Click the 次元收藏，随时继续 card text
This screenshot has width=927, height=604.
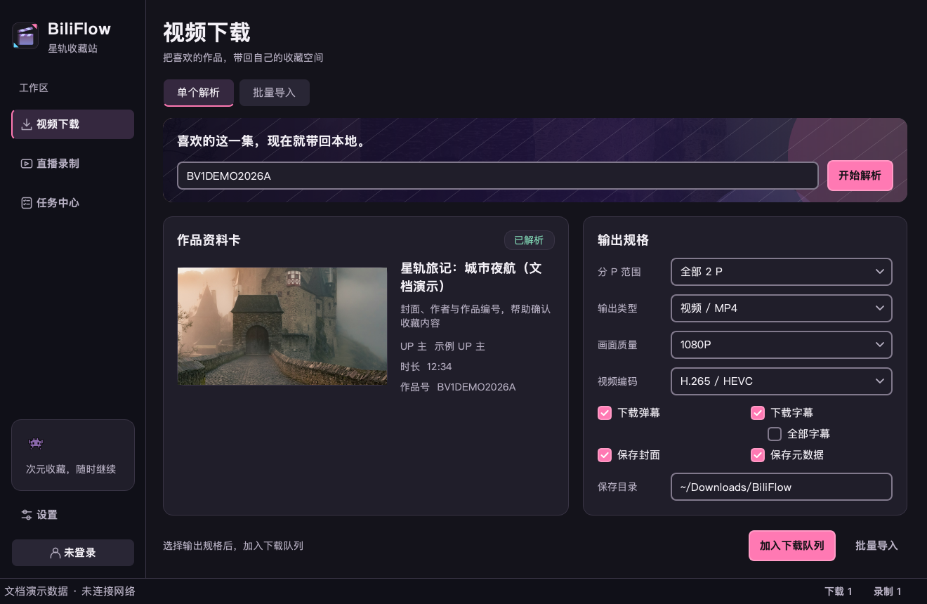pos(71,469)
